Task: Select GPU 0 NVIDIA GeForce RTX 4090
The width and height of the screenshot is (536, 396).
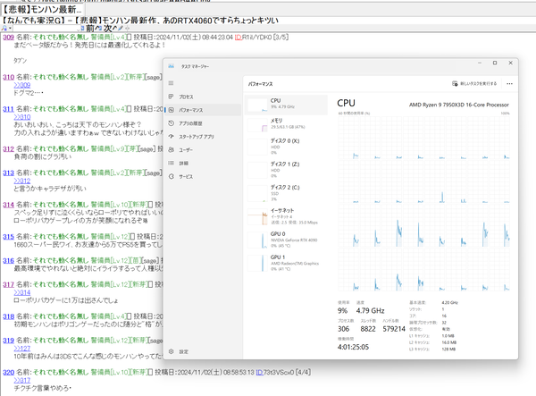Action: (x=287, y=240)
